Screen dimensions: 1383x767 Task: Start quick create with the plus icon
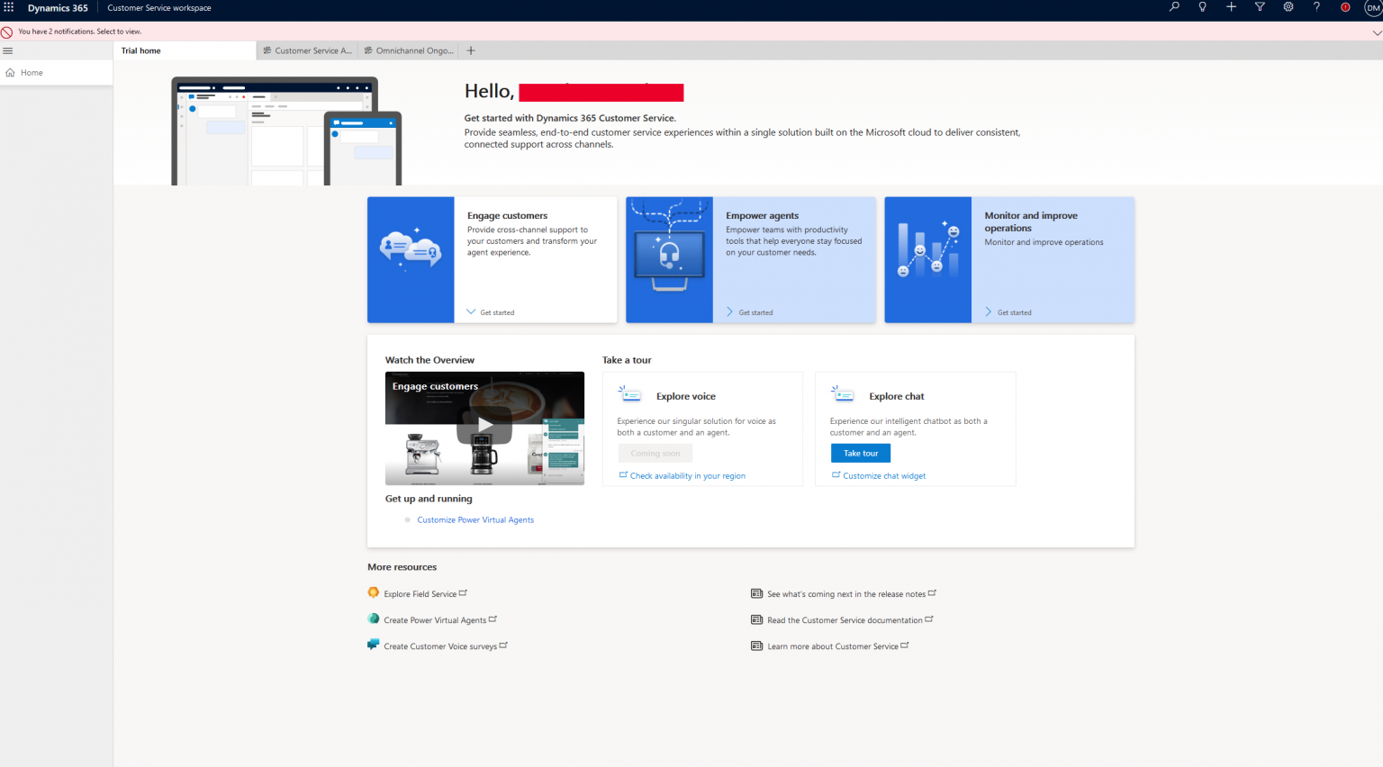point(1231,7)
